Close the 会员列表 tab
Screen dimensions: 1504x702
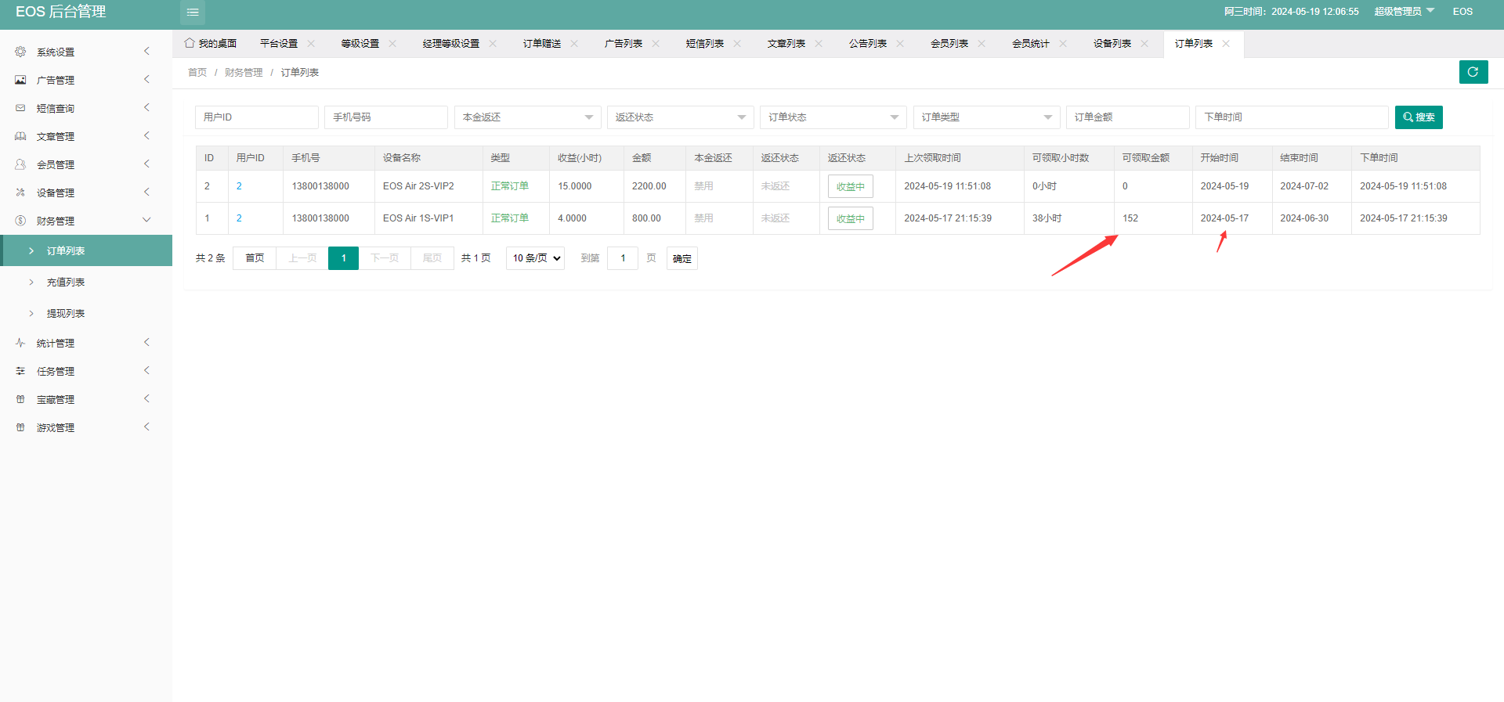pyautogui.click(x=982, y=44)
